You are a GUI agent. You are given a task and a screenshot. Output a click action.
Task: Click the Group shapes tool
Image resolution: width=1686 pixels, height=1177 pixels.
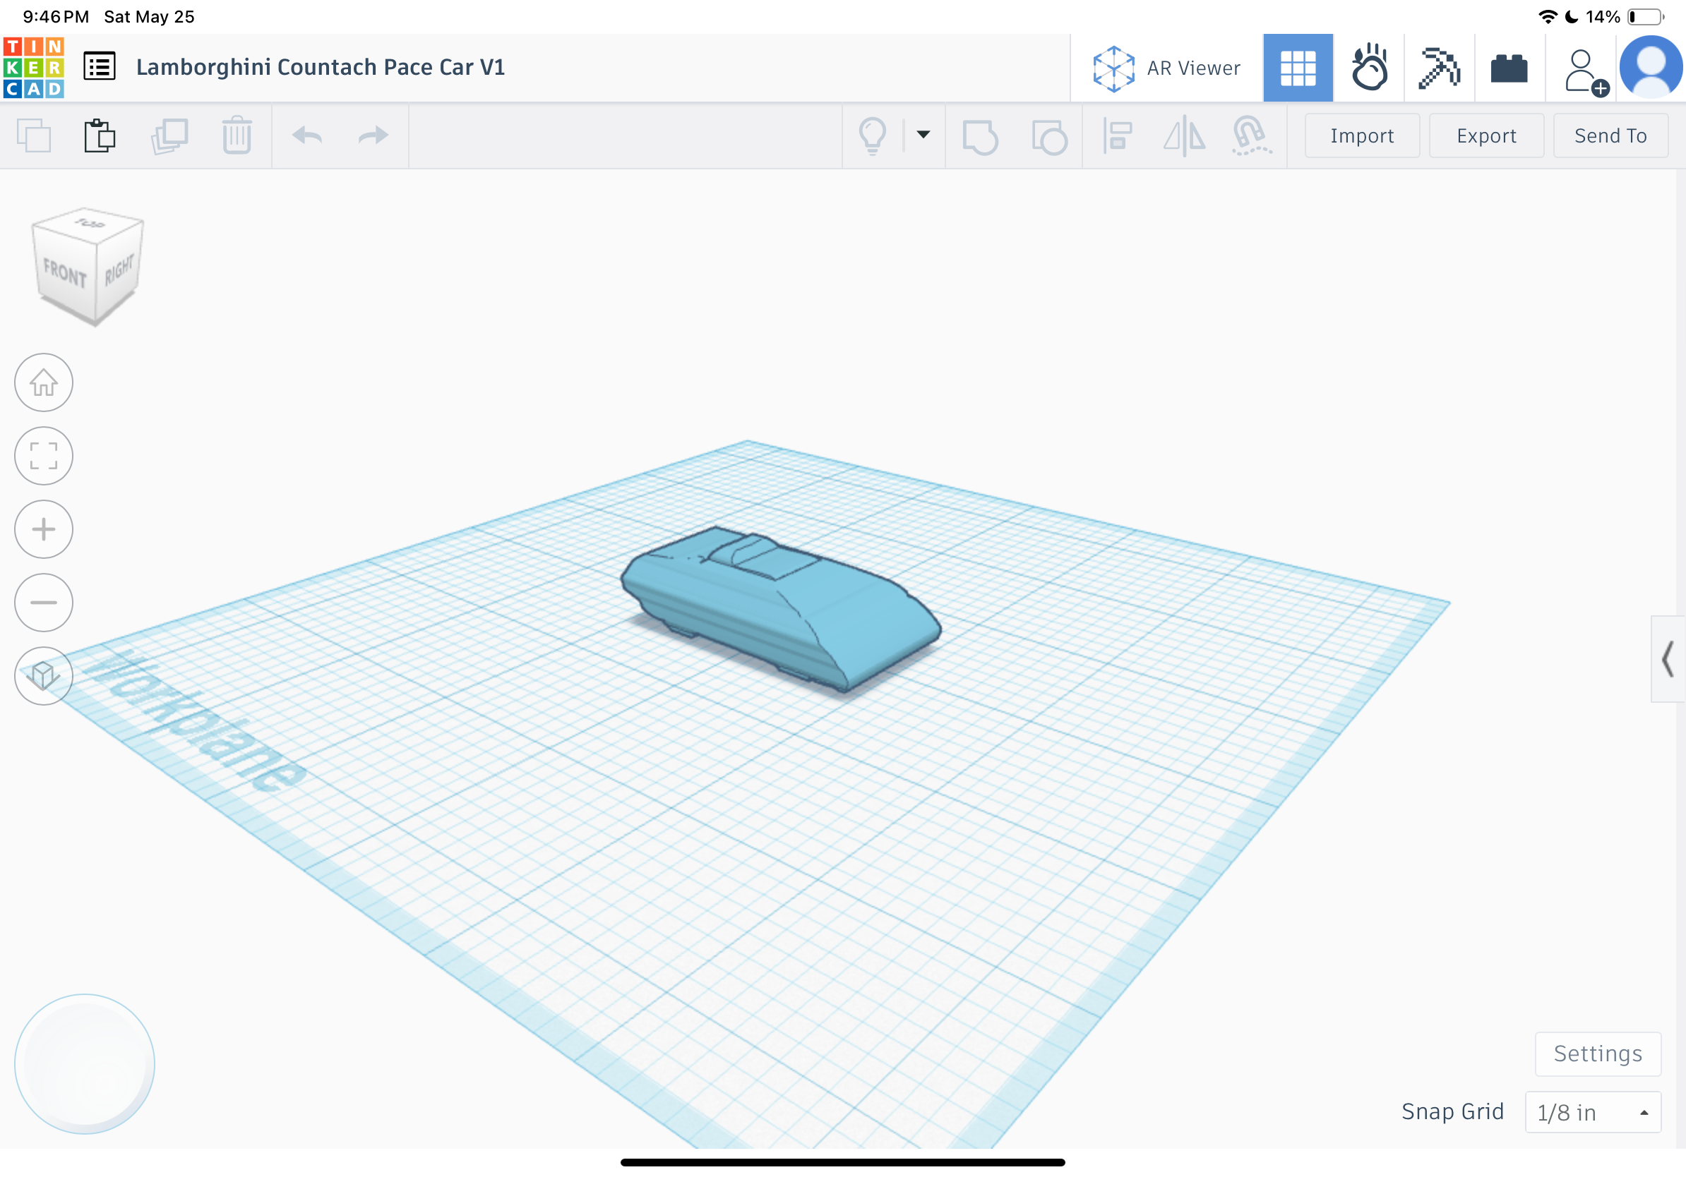[x=979, y=136]
